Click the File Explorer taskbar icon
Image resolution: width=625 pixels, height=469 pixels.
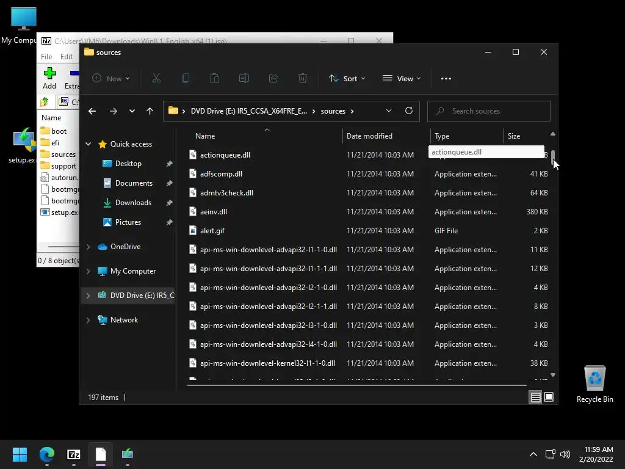(101, 454)
